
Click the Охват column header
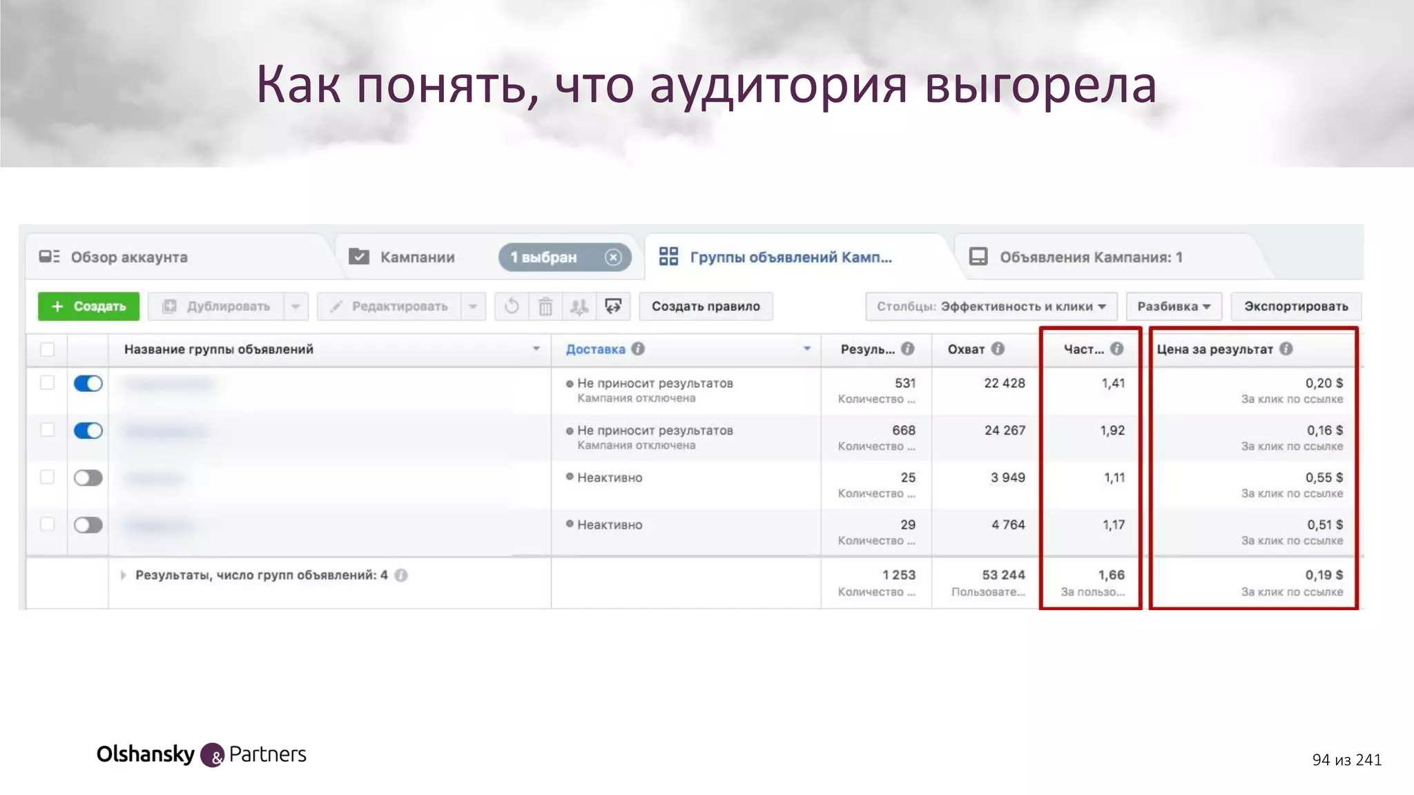pos(966,349)
